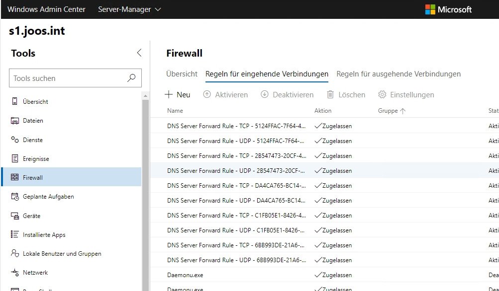Viewport: 499px width, 291px height.
Task: Open Geräte via the devices icon
Action: (16, 216)
